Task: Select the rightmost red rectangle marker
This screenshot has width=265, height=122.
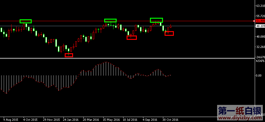Action: (x=169, y=34)
